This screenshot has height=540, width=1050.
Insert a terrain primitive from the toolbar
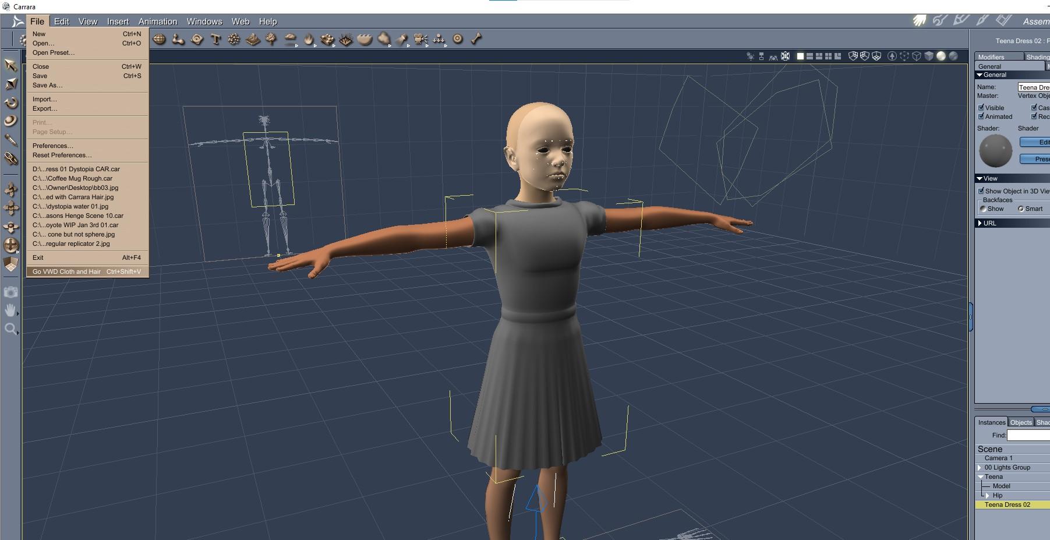(x=253, y=39)
